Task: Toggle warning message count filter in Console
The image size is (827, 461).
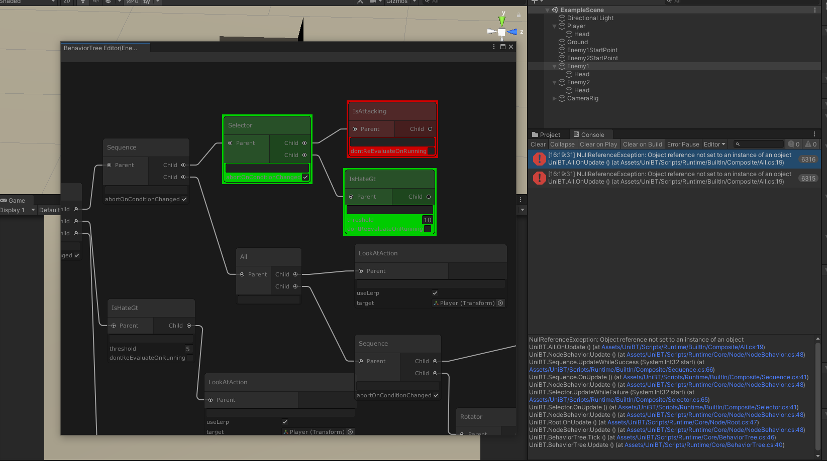Action: (x=811, y=144)
